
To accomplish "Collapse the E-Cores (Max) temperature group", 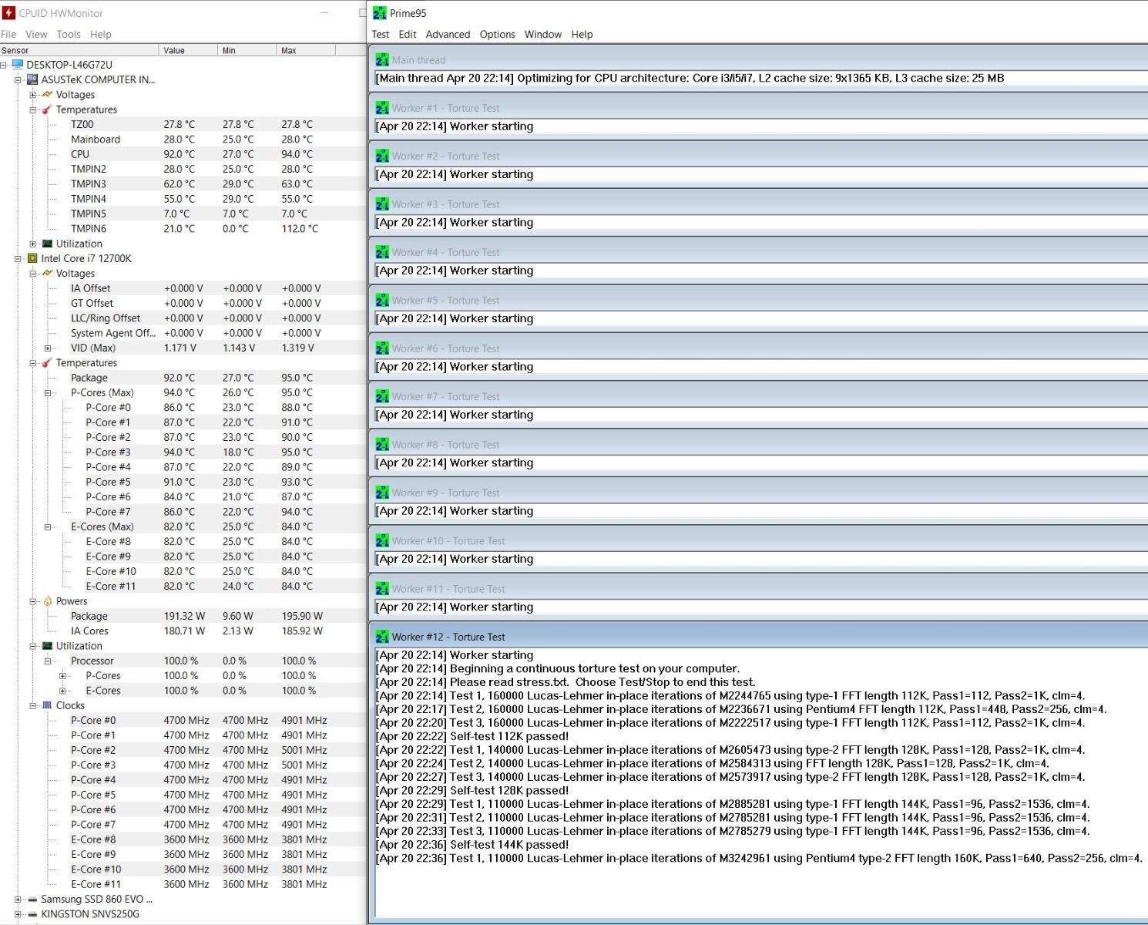I will (48, 527).
